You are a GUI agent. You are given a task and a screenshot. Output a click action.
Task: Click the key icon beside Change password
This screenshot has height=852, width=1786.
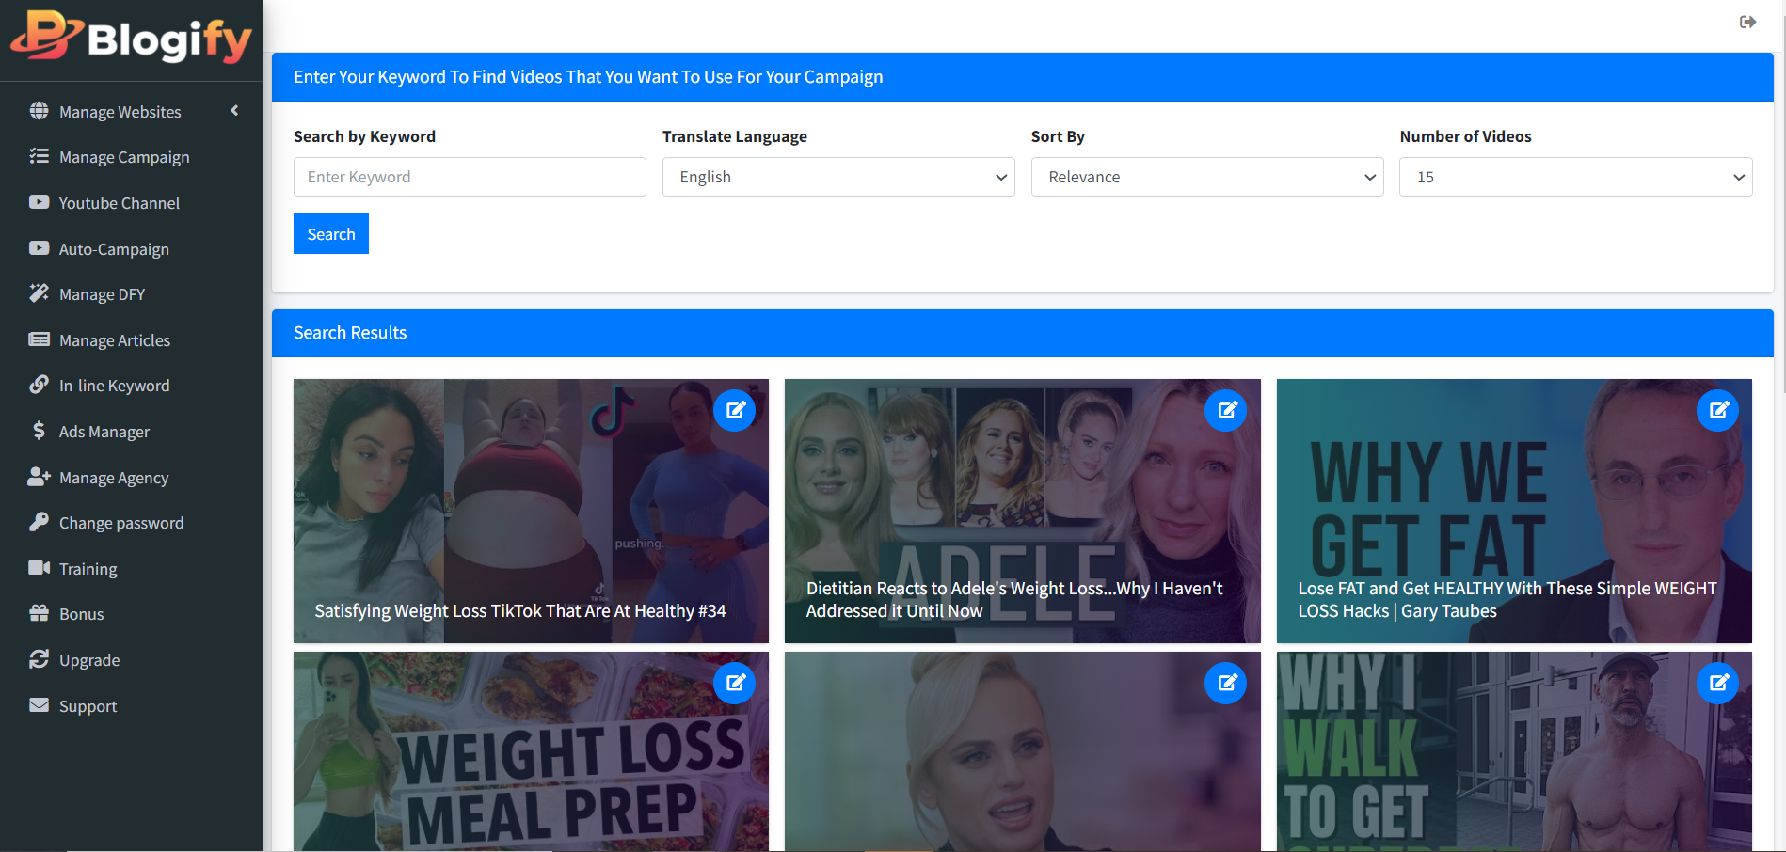(x=39, y=522)
